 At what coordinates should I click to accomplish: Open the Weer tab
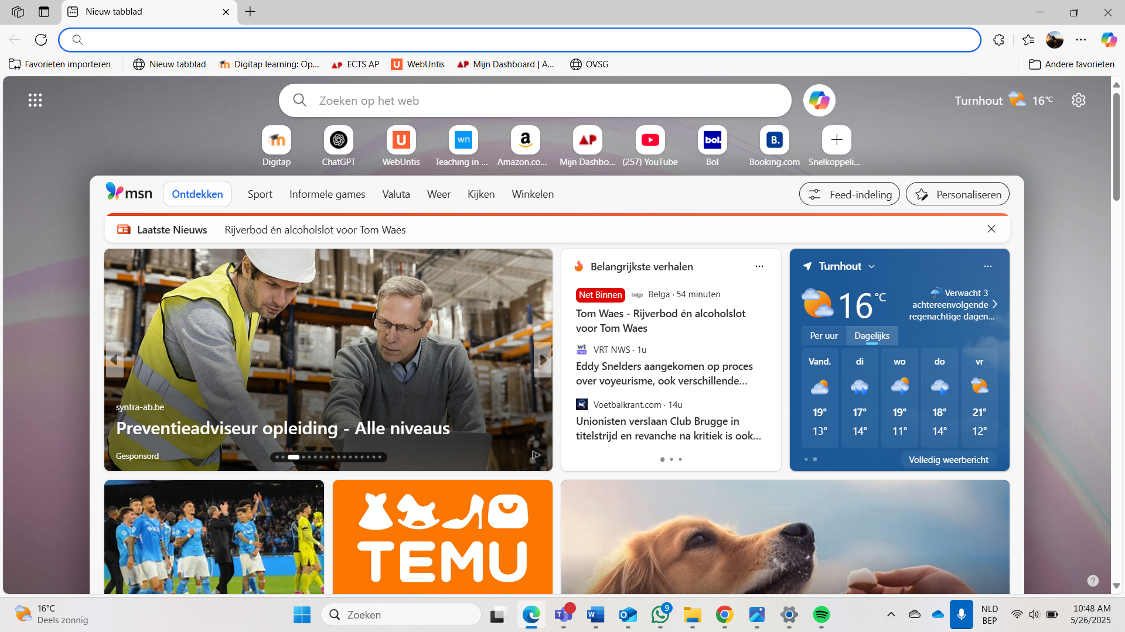pyautogui.click(x=439, y=194)
